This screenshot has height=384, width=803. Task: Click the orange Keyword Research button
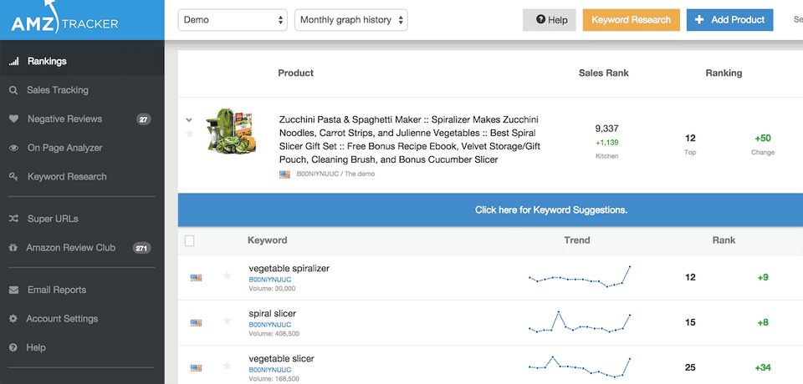pyautogui.click(x=631, y=20)
